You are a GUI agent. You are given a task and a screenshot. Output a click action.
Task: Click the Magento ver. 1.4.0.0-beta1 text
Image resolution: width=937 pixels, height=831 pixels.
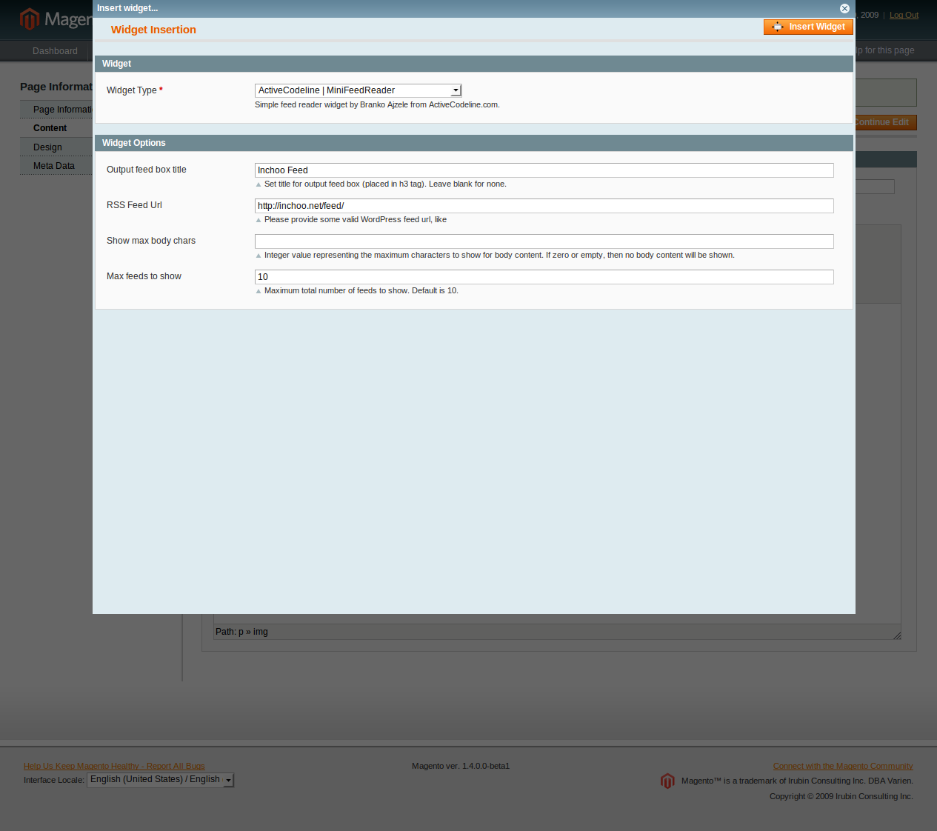click(461, 766)
